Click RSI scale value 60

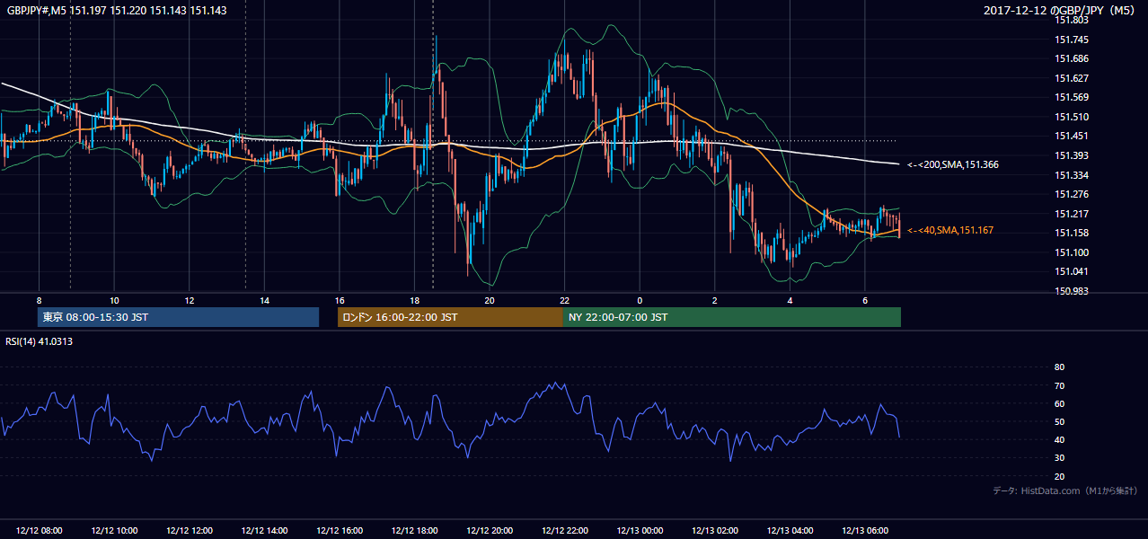point(1059,403)
